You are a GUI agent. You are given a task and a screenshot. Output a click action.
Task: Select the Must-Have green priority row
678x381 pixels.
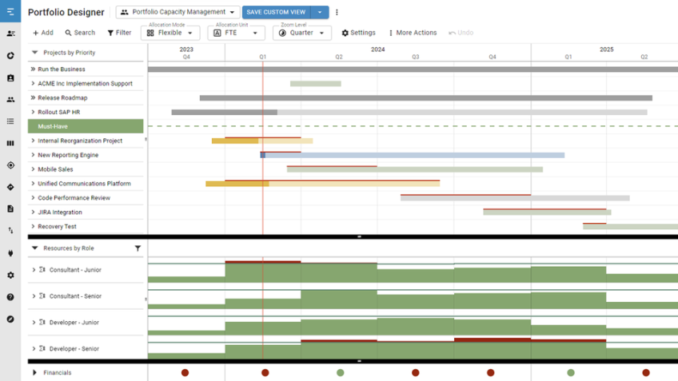click(86, 126)
